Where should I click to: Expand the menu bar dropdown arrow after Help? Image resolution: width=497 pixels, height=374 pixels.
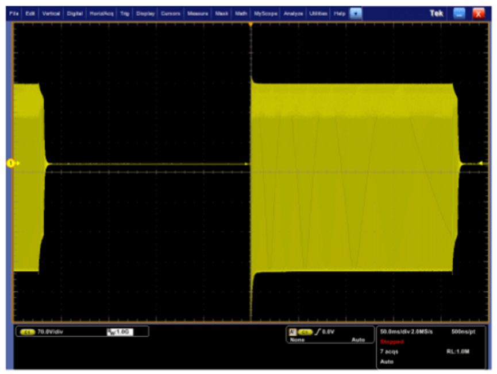(x=356, y=13)
